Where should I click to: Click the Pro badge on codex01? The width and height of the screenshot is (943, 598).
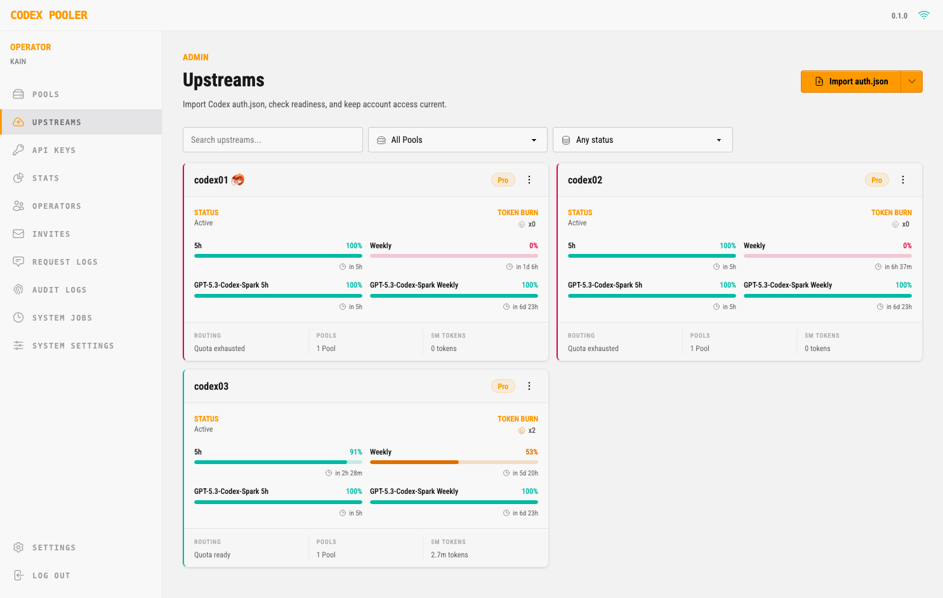click(503, 180)
